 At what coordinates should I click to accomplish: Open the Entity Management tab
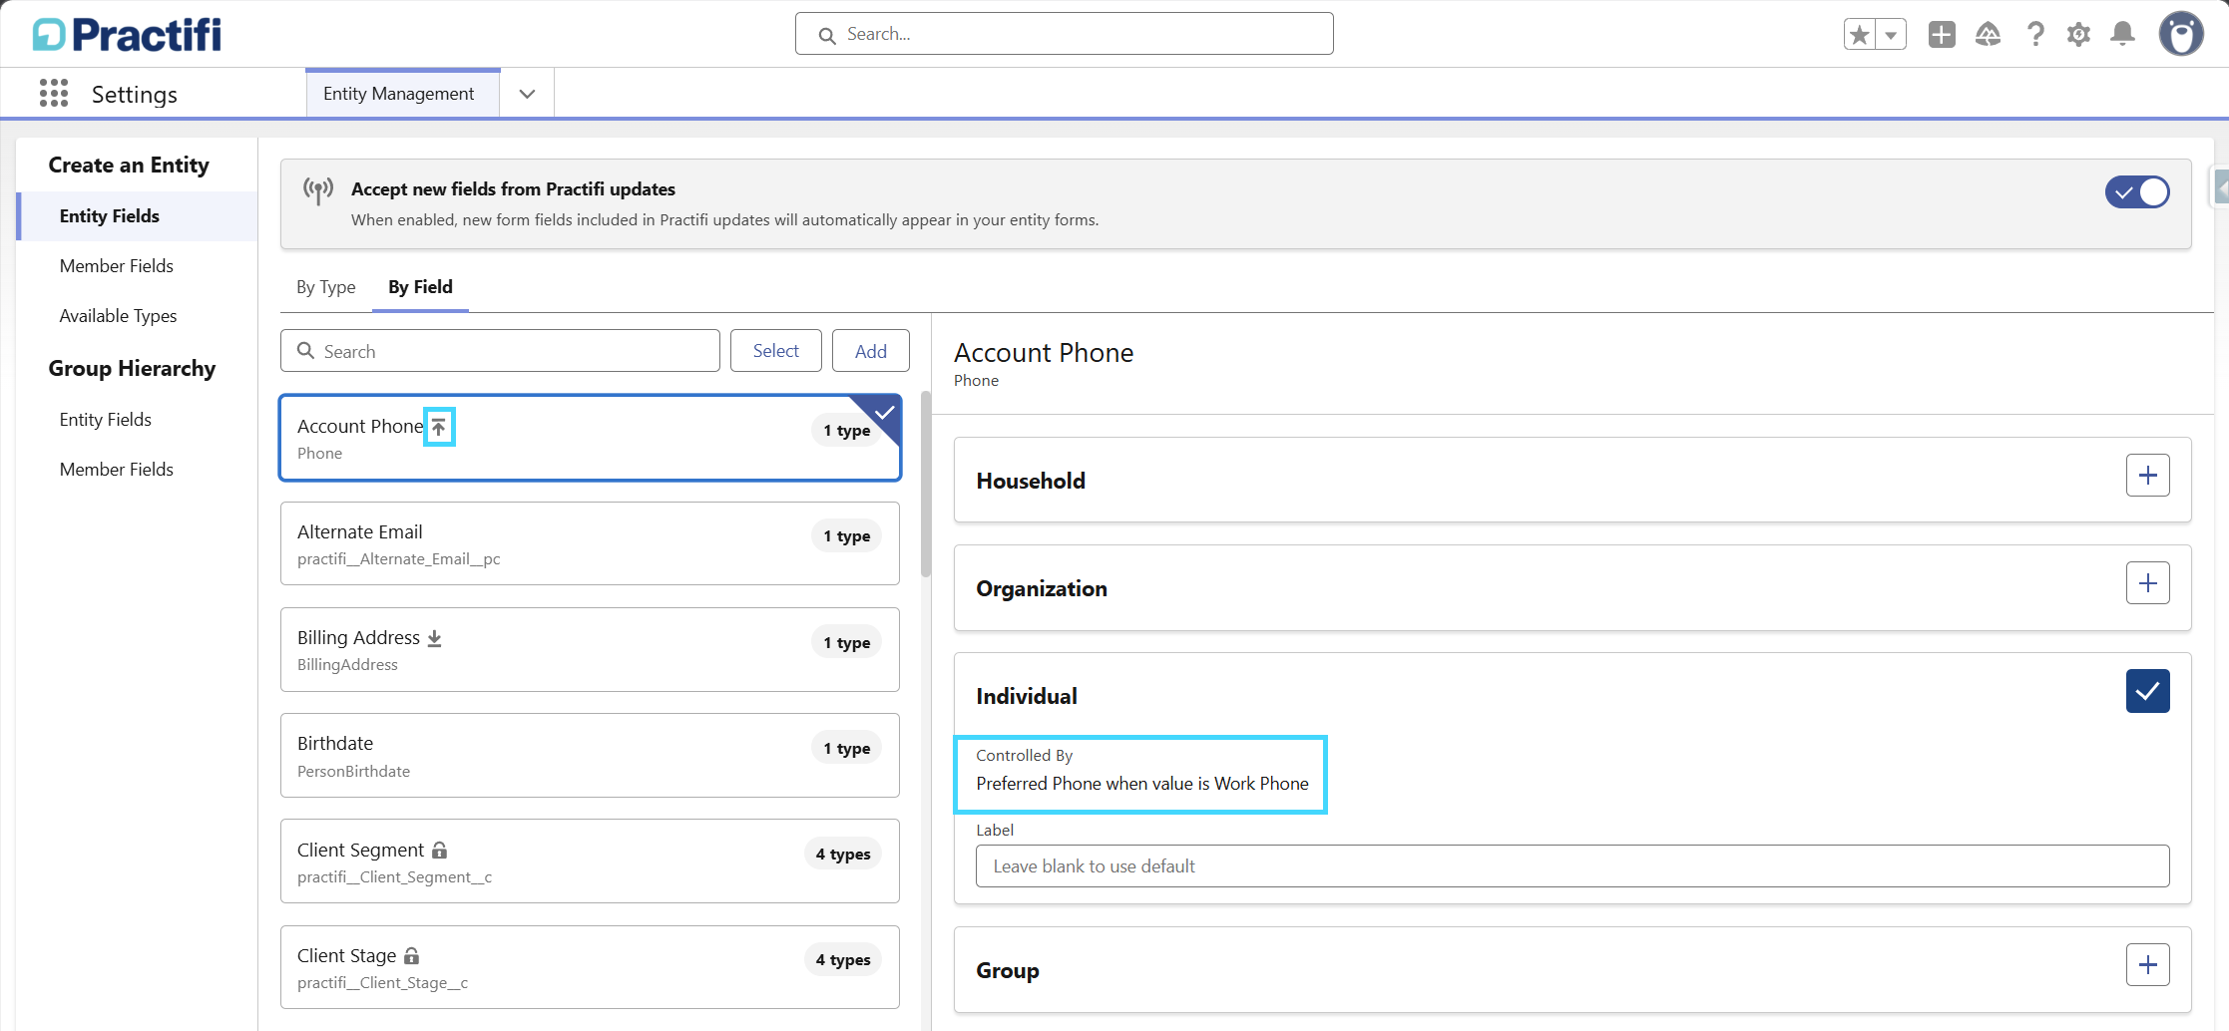[x=403, y=94]
